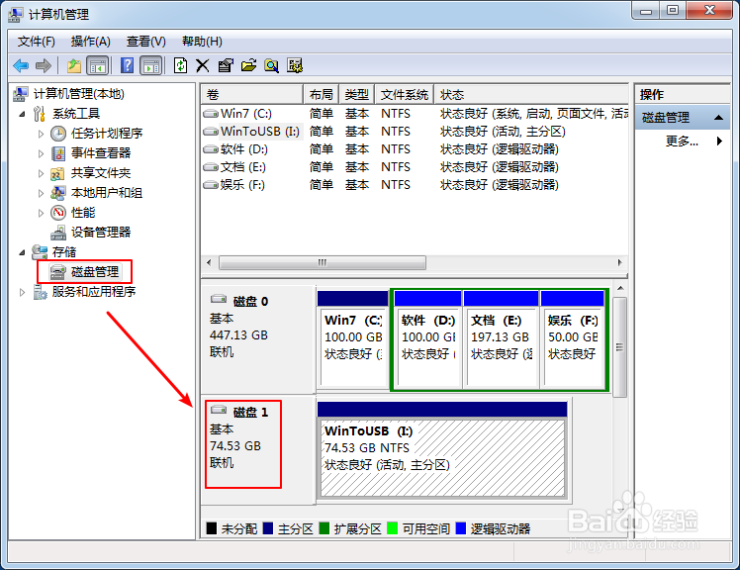Click the Task Scheduler clock icon
Image resolution: width=740 pixels, height=570 pixels.
(58, 134)
